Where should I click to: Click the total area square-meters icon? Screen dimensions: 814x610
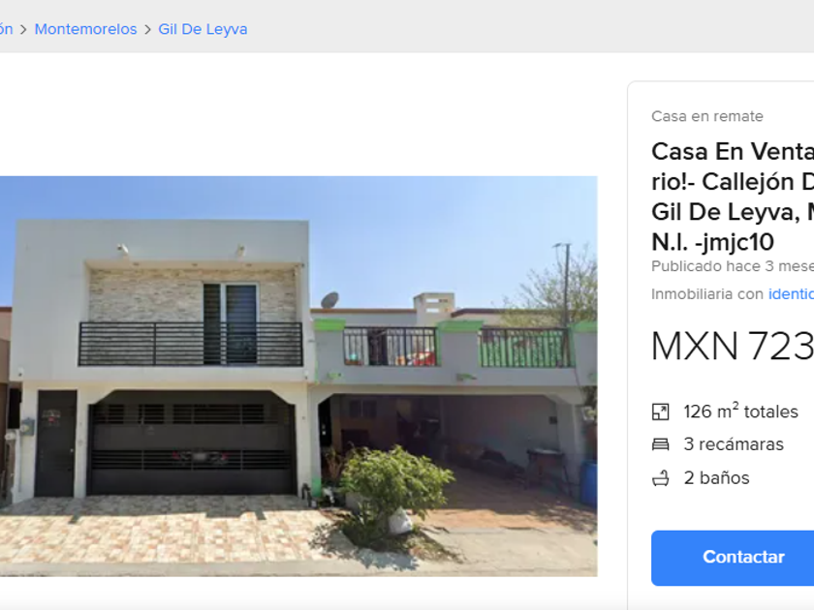pos(660,412)
